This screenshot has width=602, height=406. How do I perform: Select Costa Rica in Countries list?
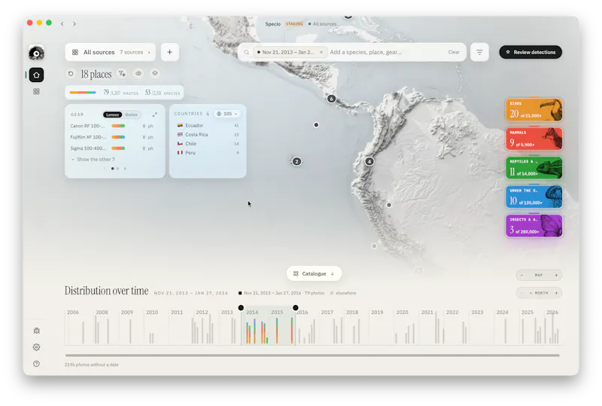pyautogui.click(x=208, y=135)
